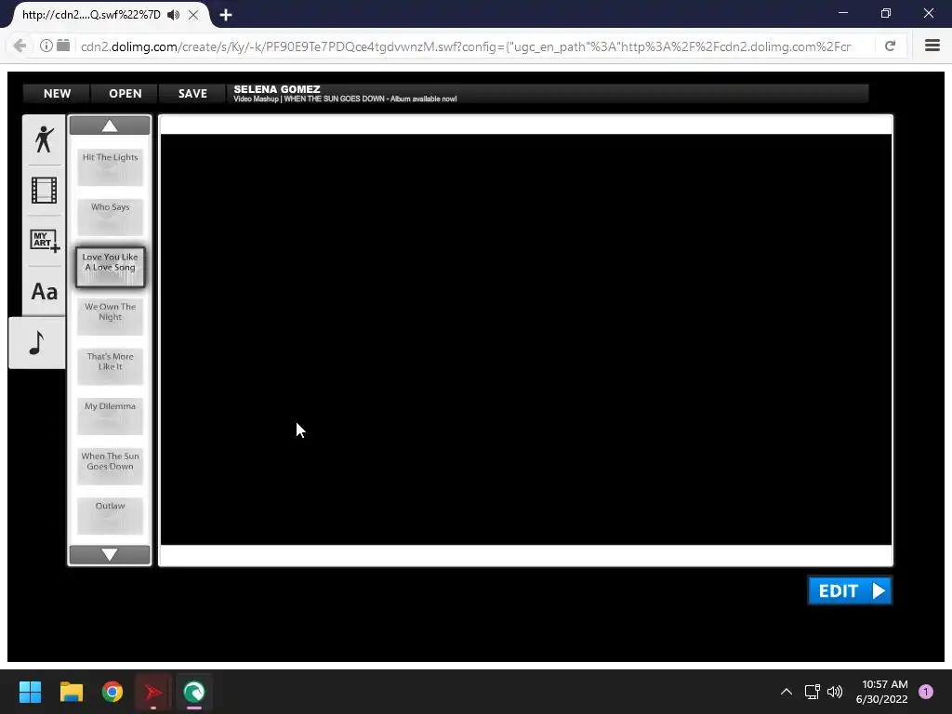This screenshot has height=714, width=952.
Task: Choose the Hit The Lights song
Action: [x=110, y=167]
